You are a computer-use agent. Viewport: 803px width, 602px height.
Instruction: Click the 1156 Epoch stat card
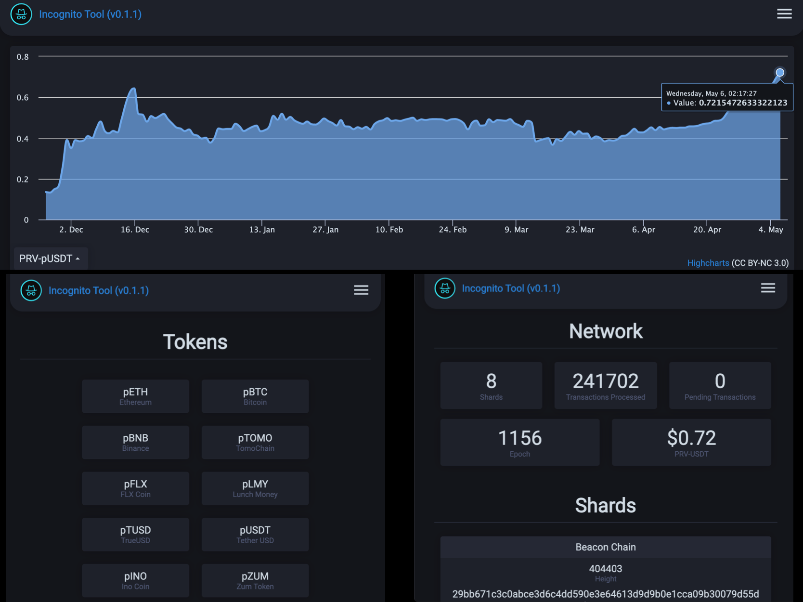(520, 442)
